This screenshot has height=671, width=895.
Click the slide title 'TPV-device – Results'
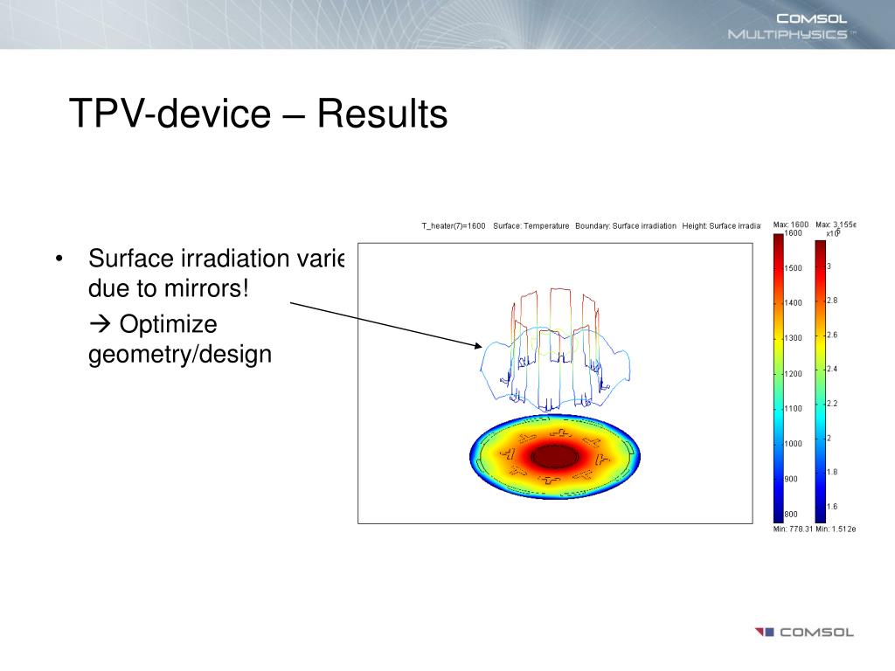click(x=258, y=113)
